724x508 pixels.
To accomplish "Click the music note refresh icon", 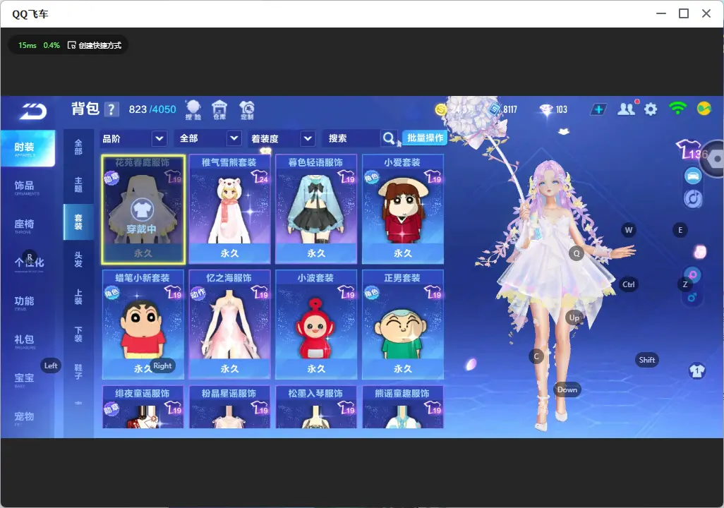I will (693, 198).
